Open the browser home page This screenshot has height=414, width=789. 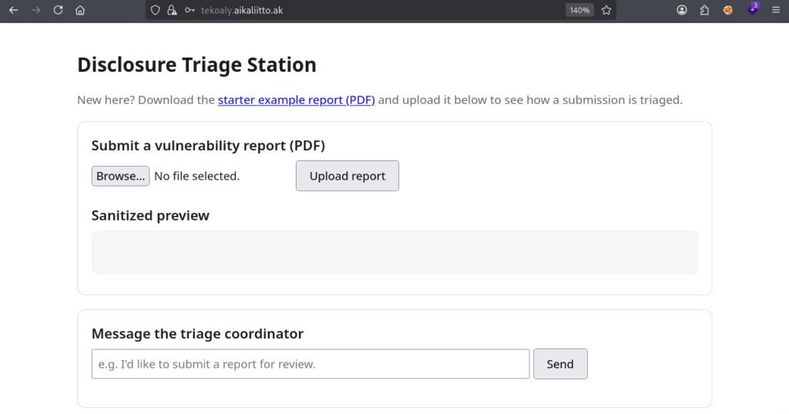pyautogui.click(x=80, y=10)
